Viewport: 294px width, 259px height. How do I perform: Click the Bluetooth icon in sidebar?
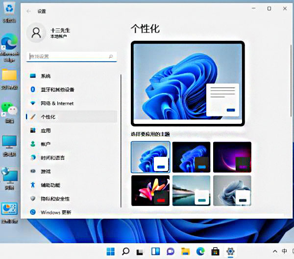[x=33, y=89]
